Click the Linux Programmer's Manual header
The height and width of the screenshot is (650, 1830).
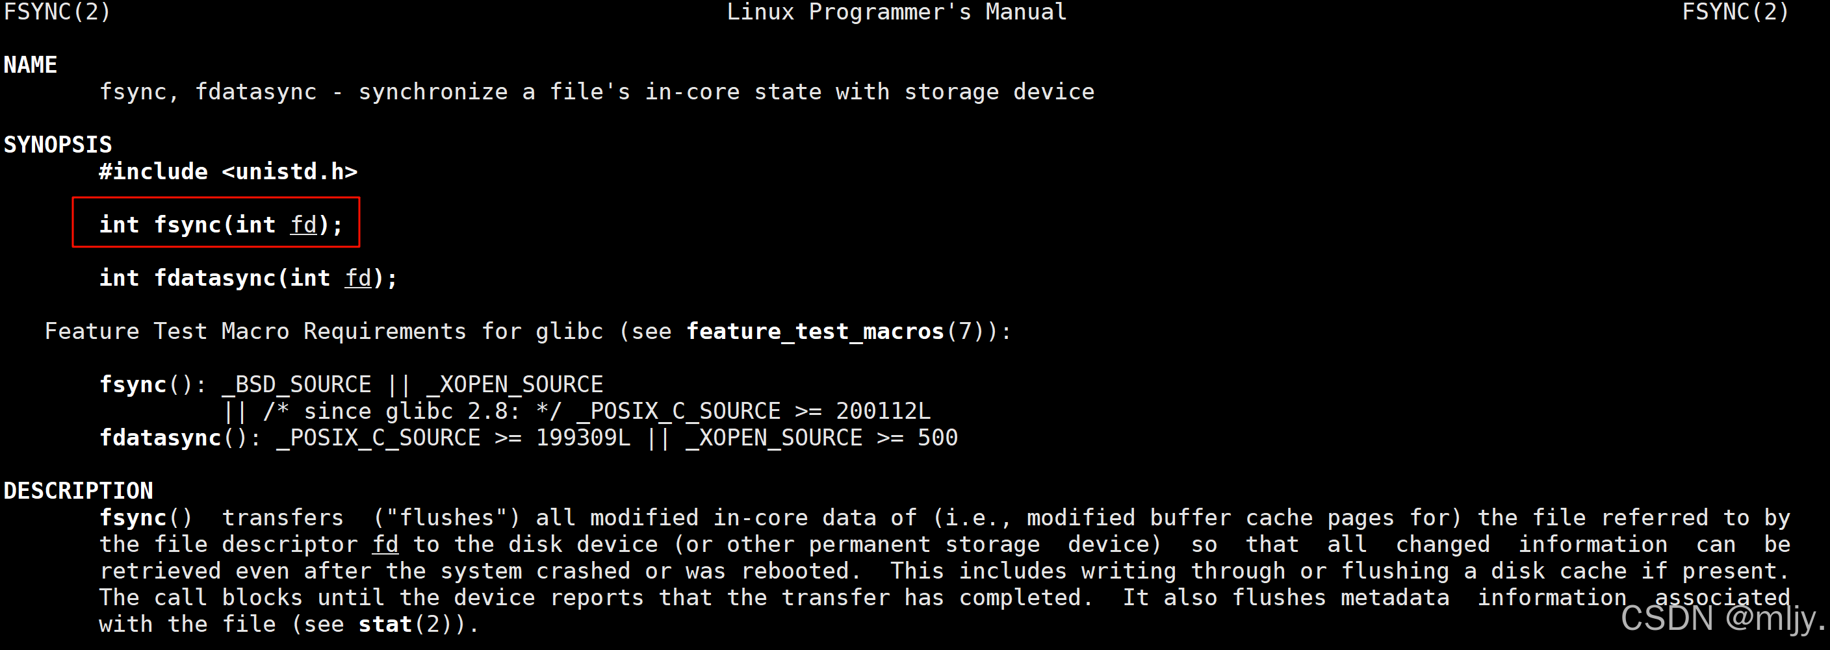[897, 12]
